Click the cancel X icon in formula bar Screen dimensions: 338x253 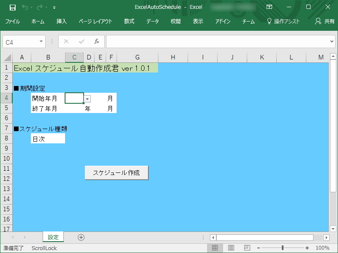tap(66, 41)
